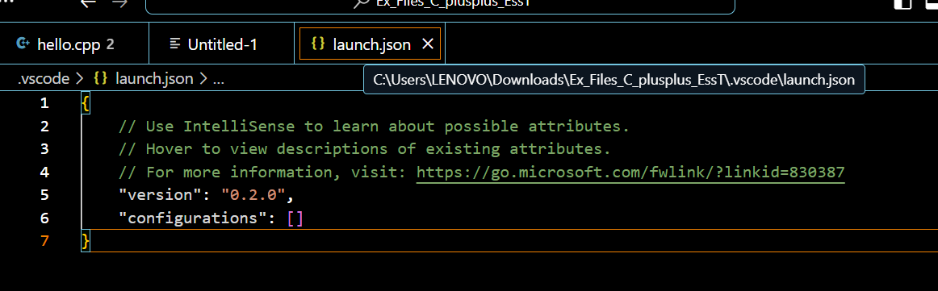Click the "Use IntelliSense to learn" comment line
Viewport: 938px width, 291px height.
tap(374, 127)
